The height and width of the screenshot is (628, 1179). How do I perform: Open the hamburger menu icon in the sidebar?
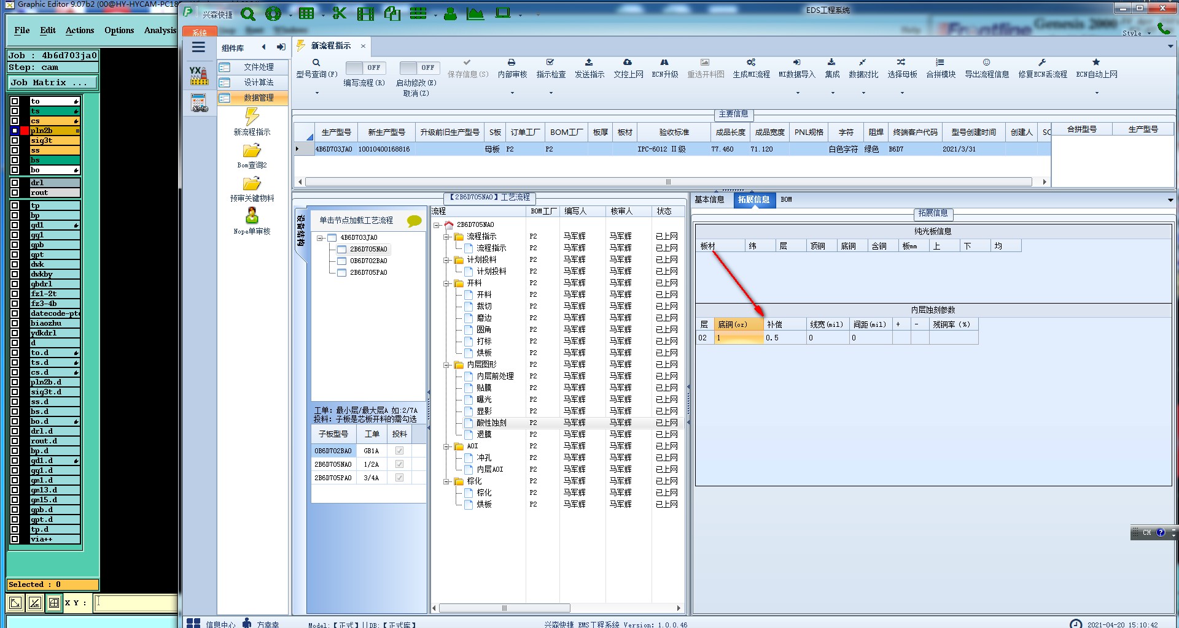(x=198, y=47)
